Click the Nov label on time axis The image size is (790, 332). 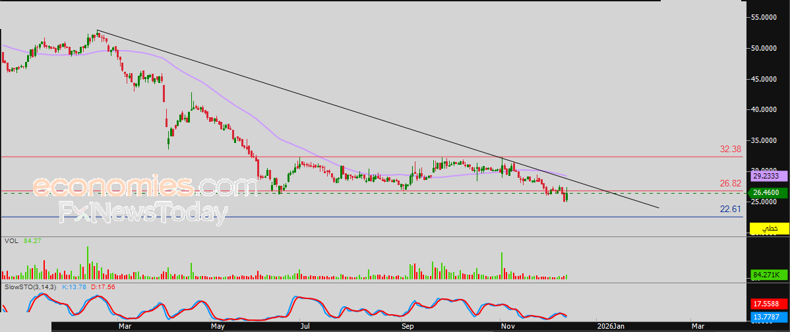pyautogui.click(x=506, y=326)
